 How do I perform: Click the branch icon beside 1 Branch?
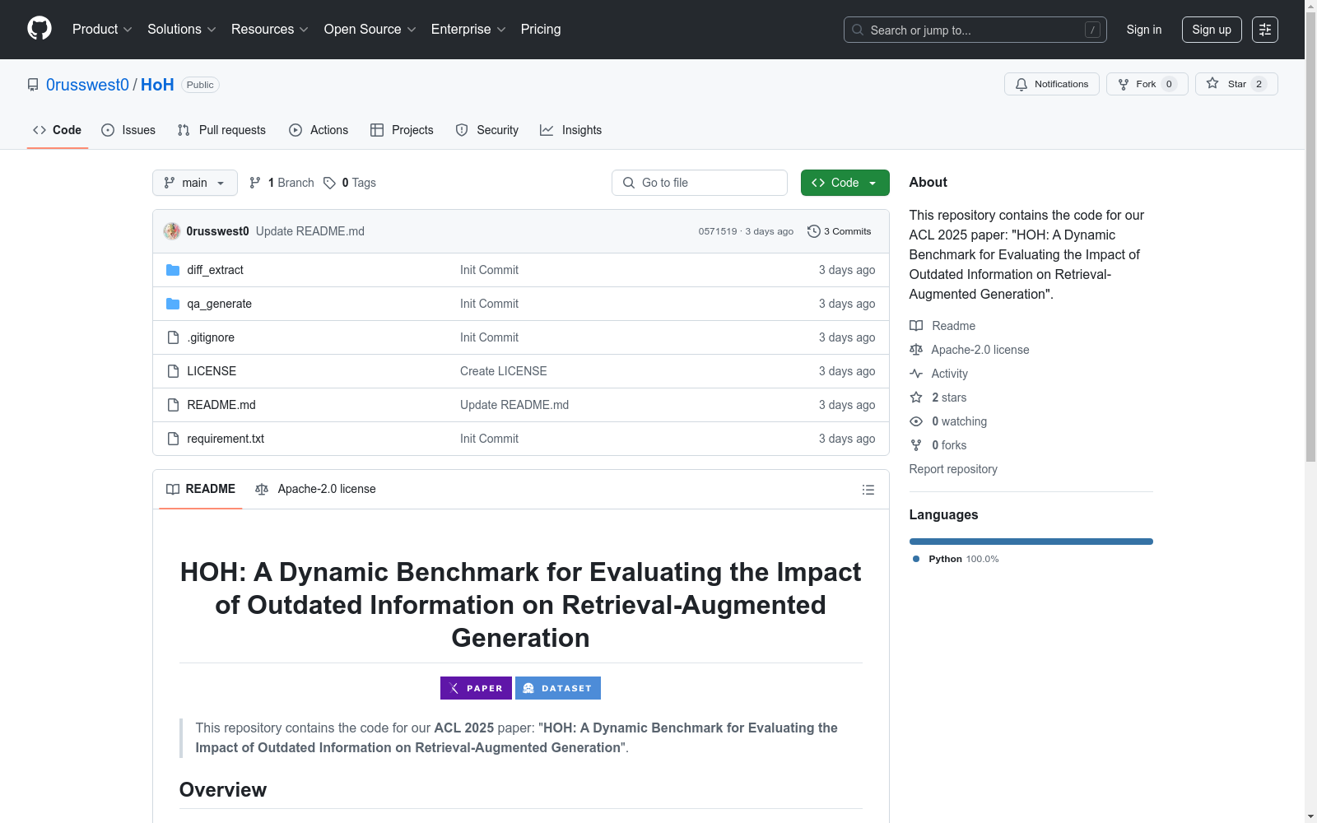(x=255, y=183)
